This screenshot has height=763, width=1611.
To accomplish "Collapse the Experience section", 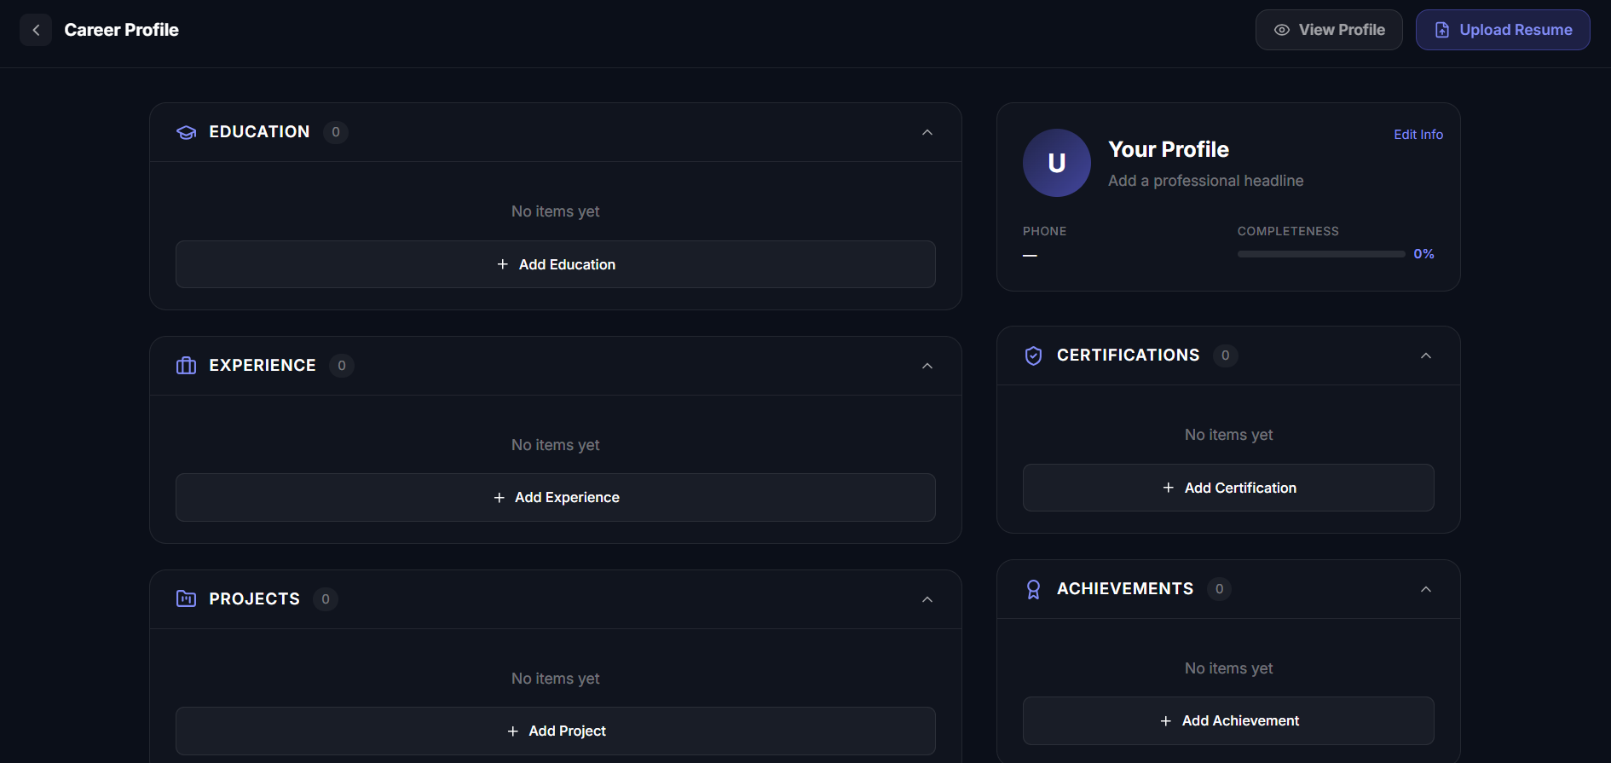I will (x=927, y=365).
